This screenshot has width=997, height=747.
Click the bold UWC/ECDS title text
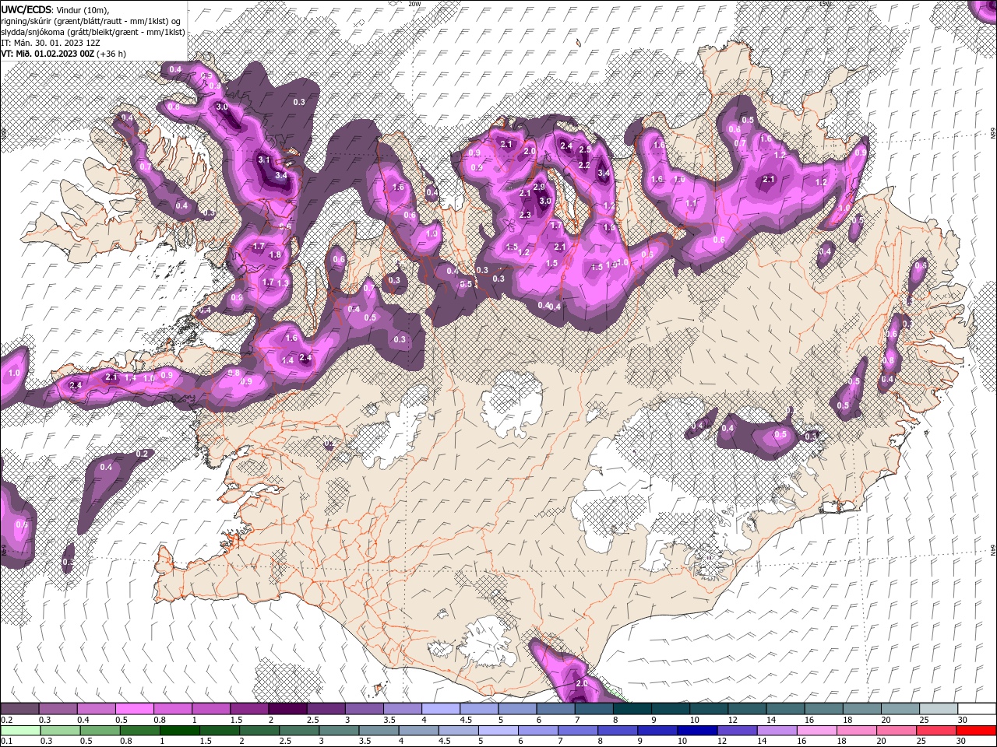point(27,9)
